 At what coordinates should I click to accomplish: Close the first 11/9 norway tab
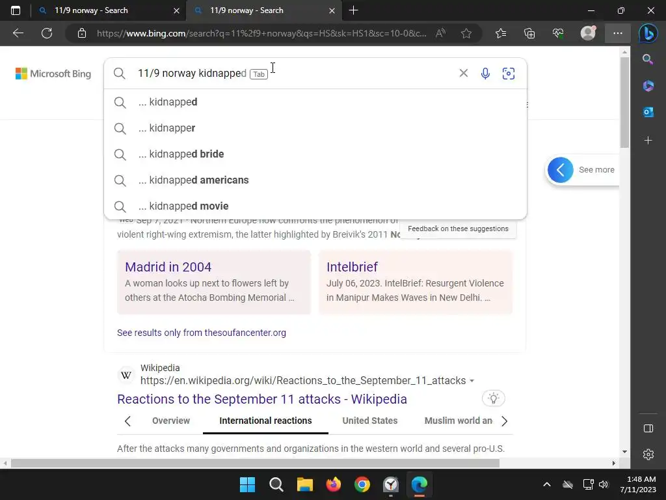click(x=177, y=10)
